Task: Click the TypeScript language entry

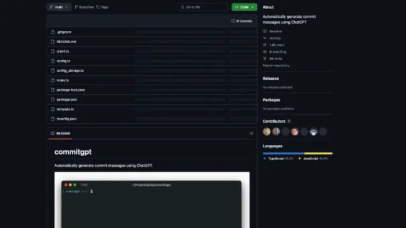Action: (278, 159)
